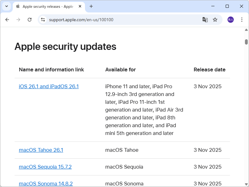Open Google Translate for this page
Viewport: 249px width, 187px height.
(x=205, y=19)
